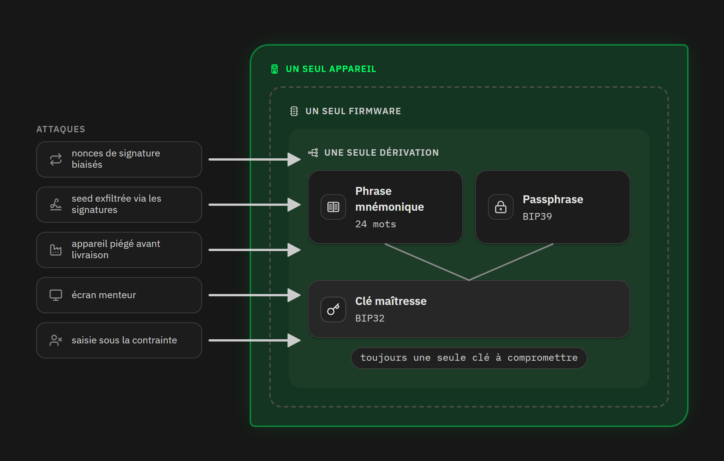Click the 'BIP39' subtitle

537,216
